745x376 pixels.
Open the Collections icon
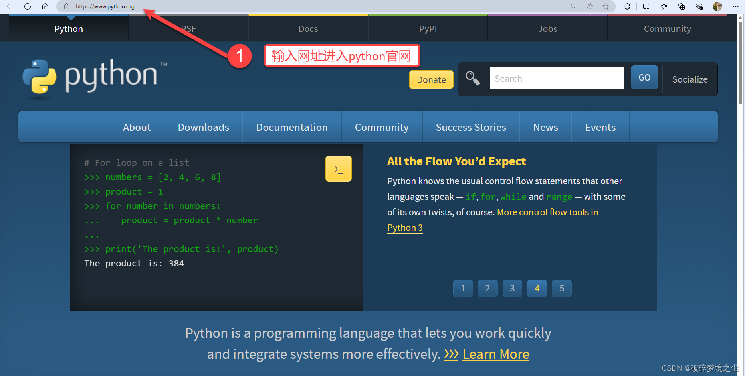coord(682,6)
